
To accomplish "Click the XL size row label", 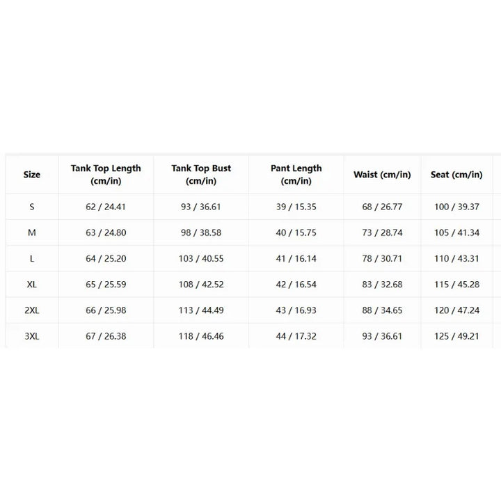I will tap(31, 285).
